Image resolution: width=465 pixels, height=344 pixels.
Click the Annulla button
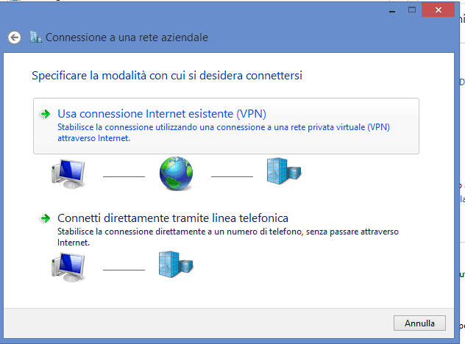tap(419, 323)
